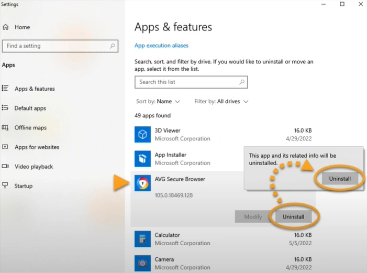Click Calculator's 5/5/2022 install date

point(301,243)
